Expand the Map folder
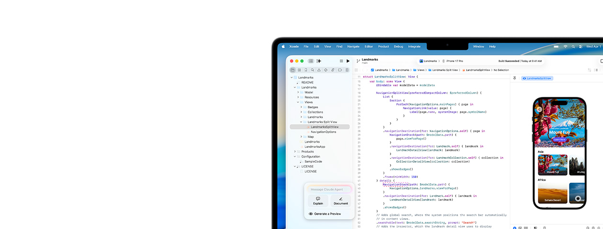Viewport: 603px width, 229px height. pos(301,137)
